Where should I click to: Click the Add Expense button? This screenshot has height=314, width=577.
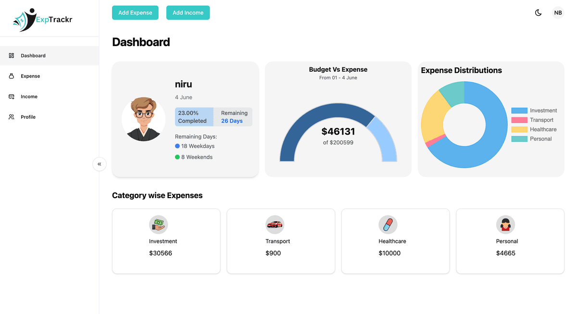click(x=135, y=13)
